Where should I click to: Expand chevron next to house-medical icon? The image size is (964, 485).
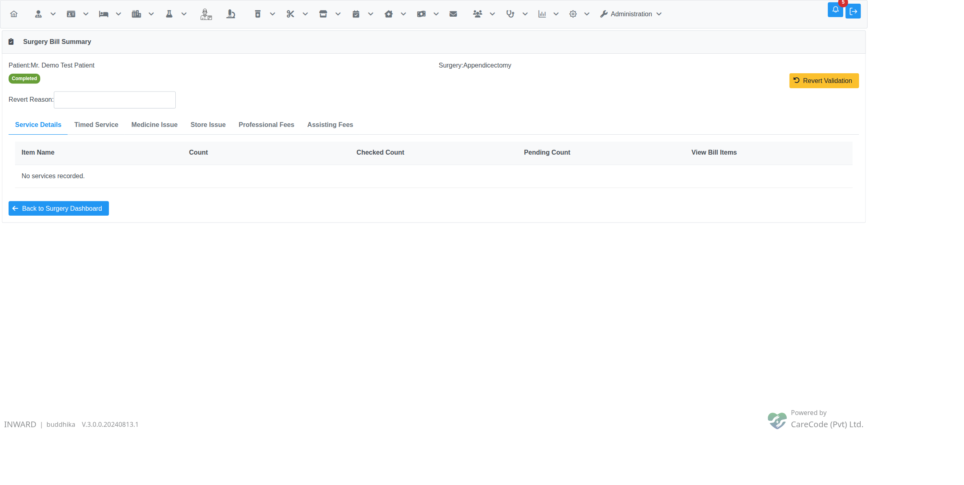tap(403, 14)
